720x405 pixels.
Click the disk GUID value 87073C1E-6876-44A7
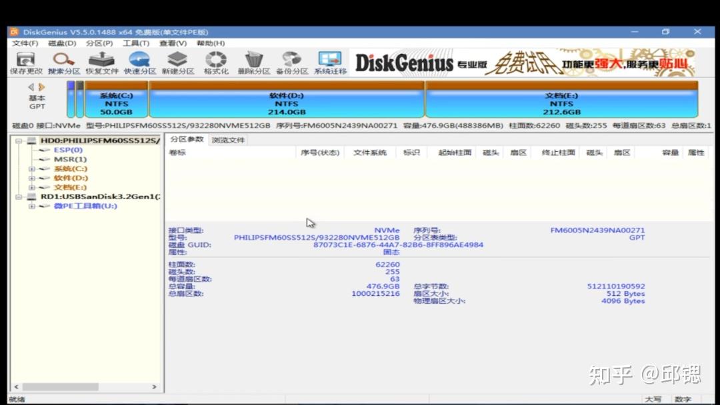pos(398,245)
